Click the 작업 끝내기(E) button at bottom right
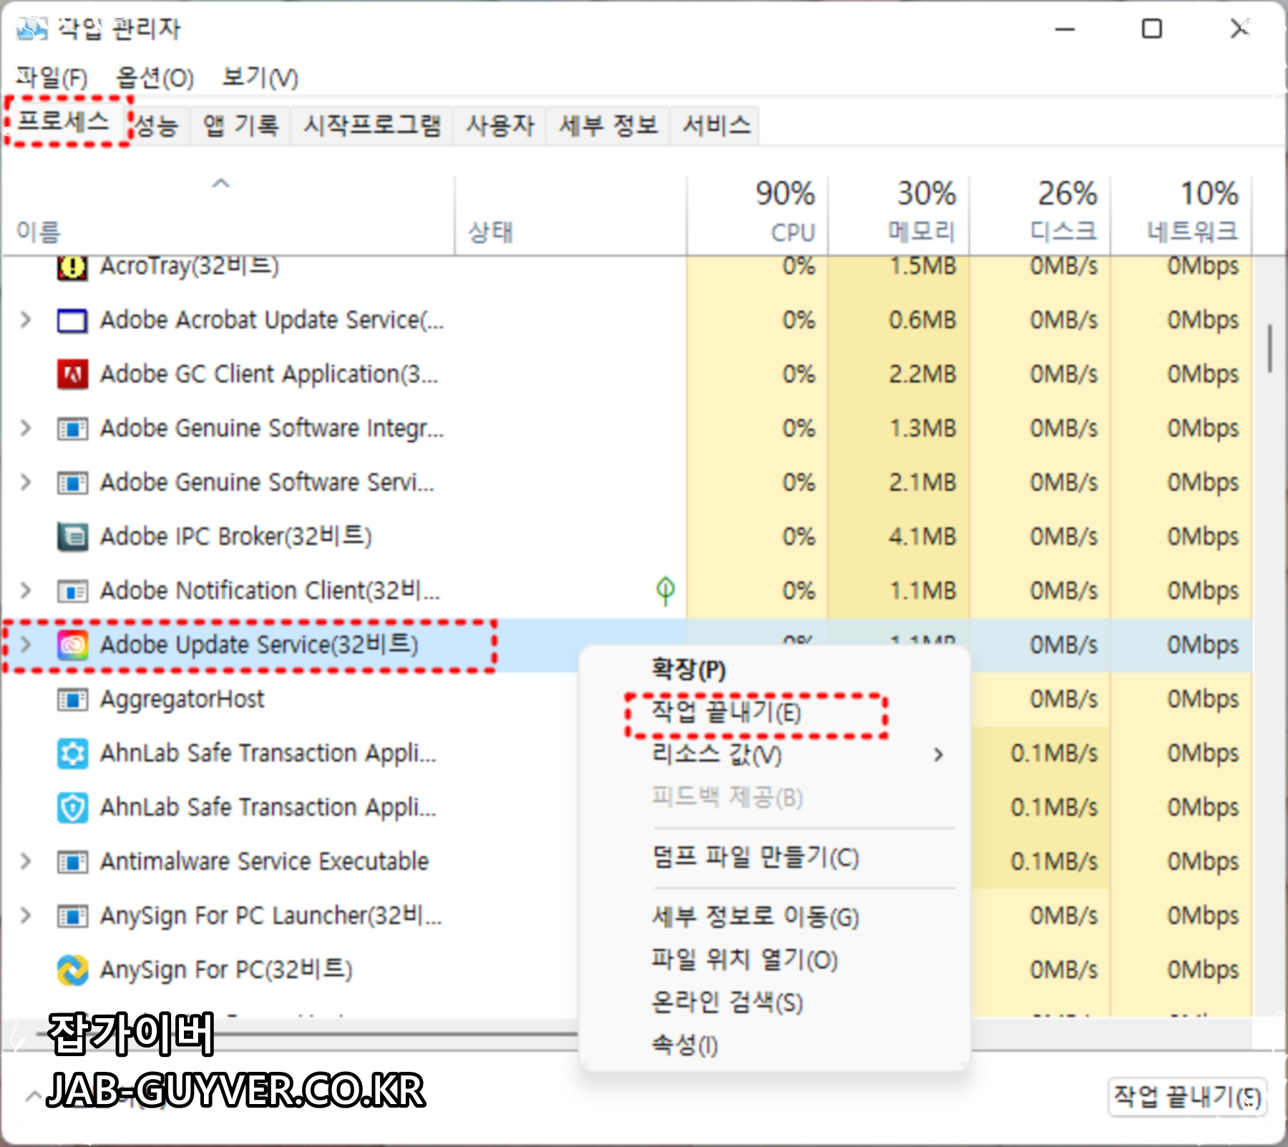The image size is (1288, 1147). pos(1187,1097)
